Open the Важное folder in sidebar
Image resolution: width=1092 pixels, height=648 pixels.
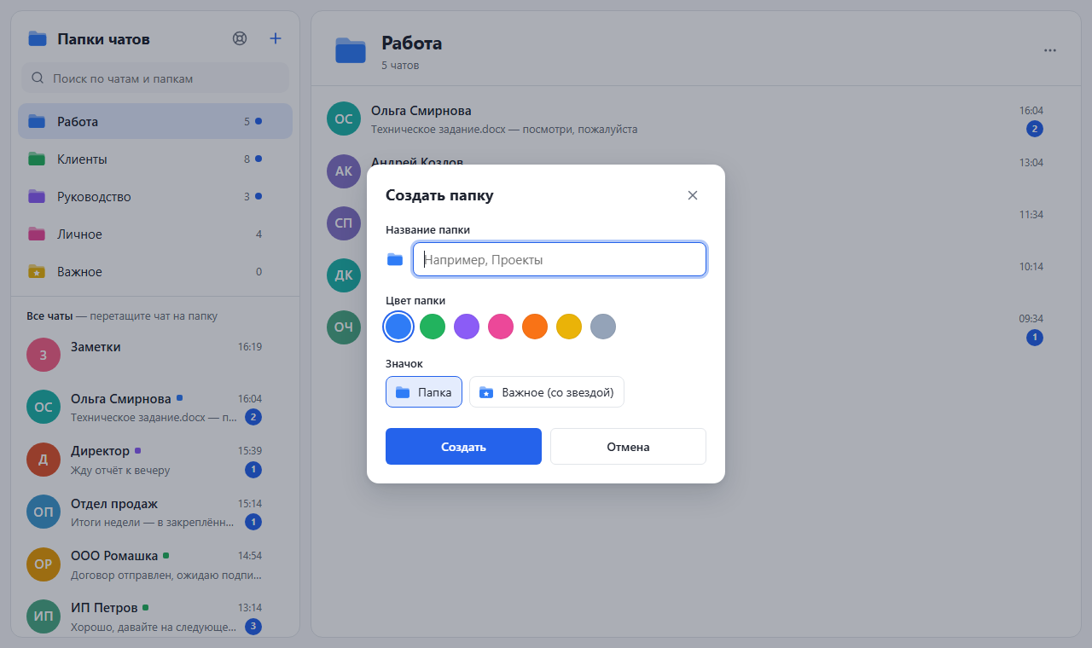click(x=155, y=271)
